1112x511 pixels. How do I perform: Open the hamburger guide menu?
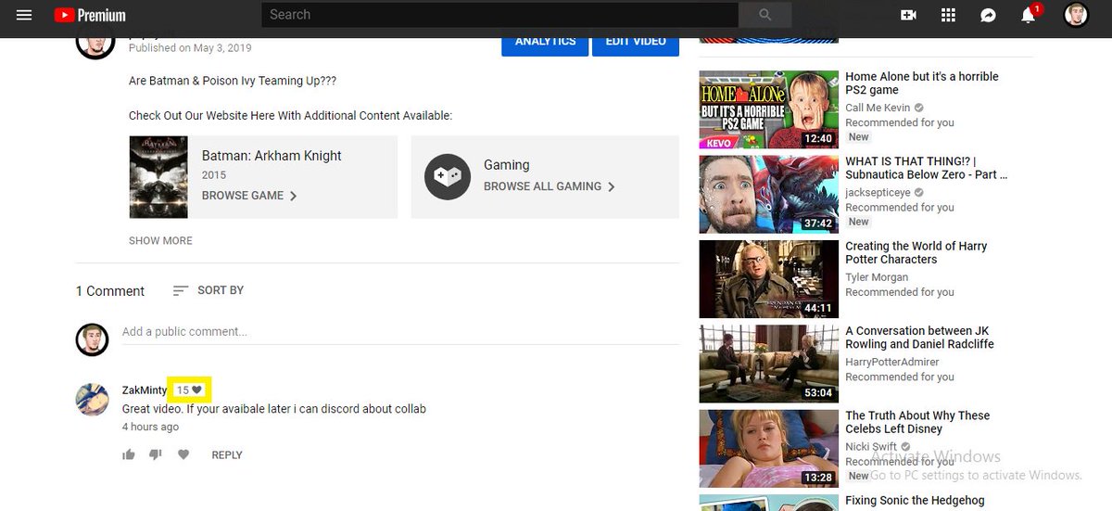[x=24, y=15]
